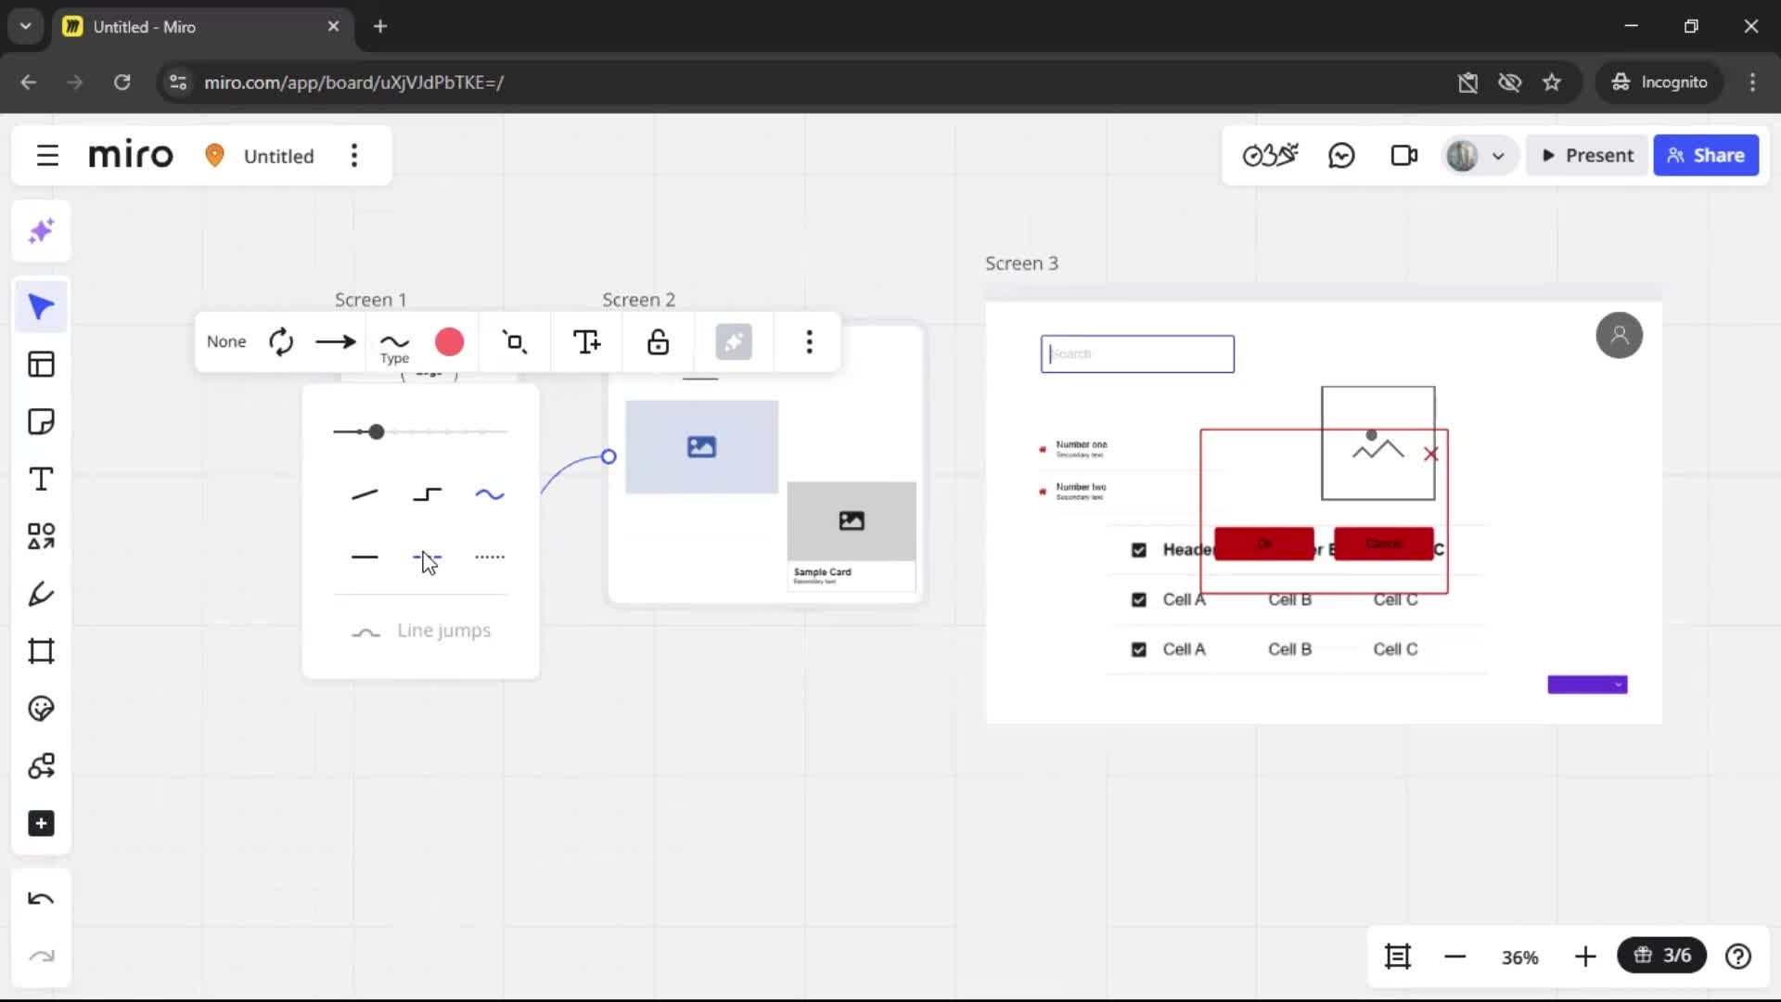Image resolution: width=1781 pixels, height=1002 pixels.
Task: Open the Miro main hamburger menu
Action: 47,155
